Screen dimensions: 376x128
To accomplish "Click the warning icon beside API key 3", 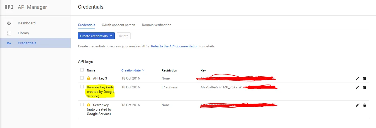I will [x=89, y=78].
